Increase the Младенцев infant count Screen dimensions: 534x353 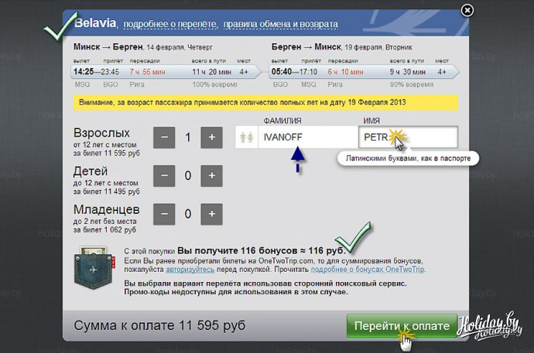[211, 212]
